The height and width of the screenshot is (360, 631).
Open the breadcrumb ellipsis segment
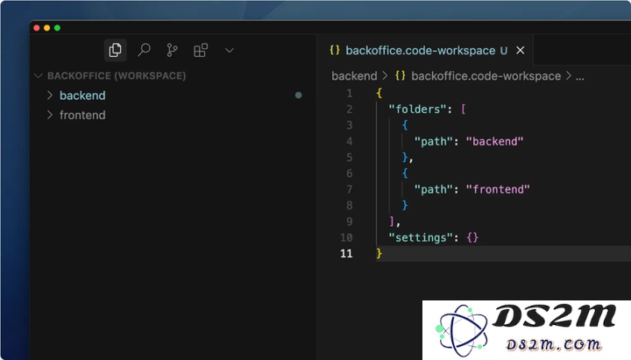point(580,76)
